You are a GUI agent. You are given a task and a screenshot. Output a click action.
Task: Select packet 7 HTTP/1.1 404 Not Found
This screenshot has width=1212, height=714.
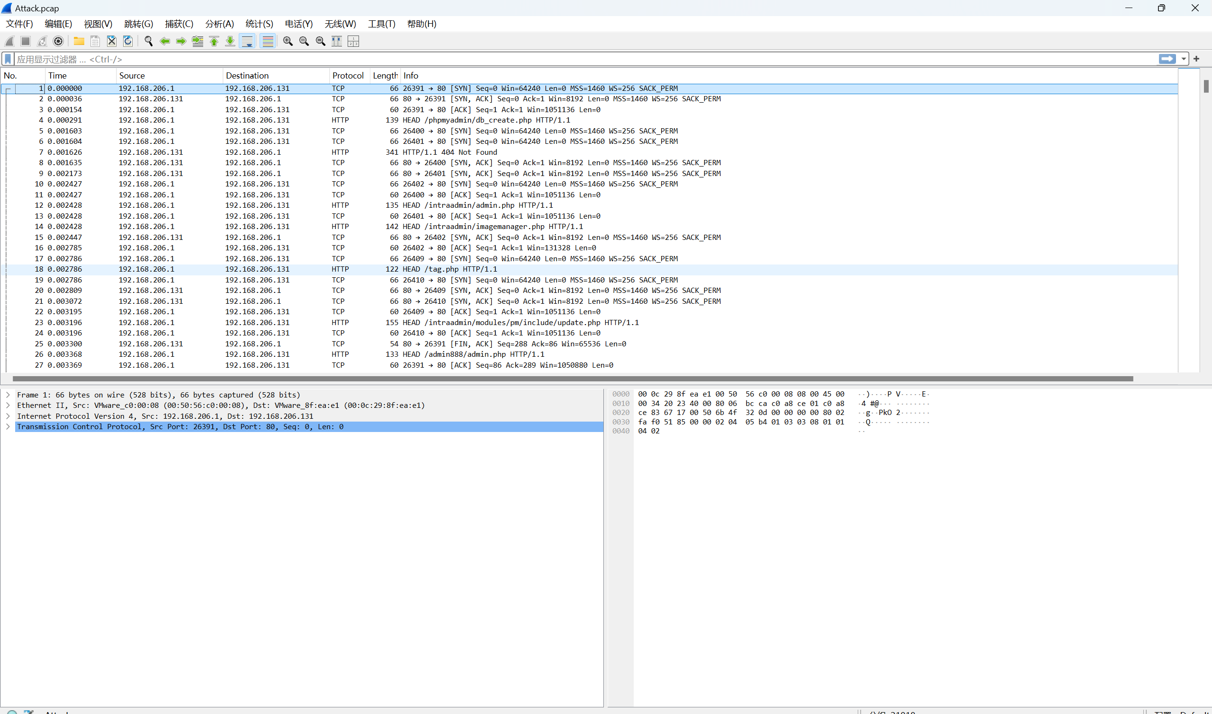coord(590,152)
